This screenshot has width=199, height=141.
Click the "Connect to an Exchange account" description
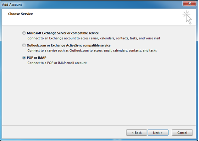point(94,38)
